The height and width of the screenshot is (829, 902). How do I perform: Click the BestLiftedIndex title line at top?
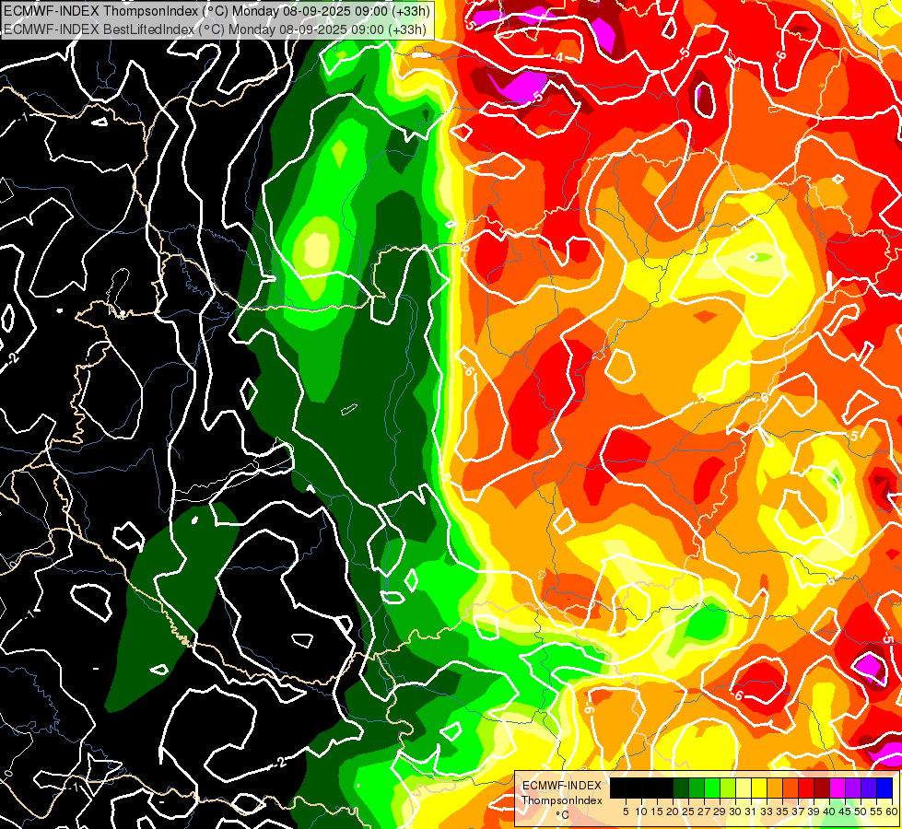[x=214, y=29]
